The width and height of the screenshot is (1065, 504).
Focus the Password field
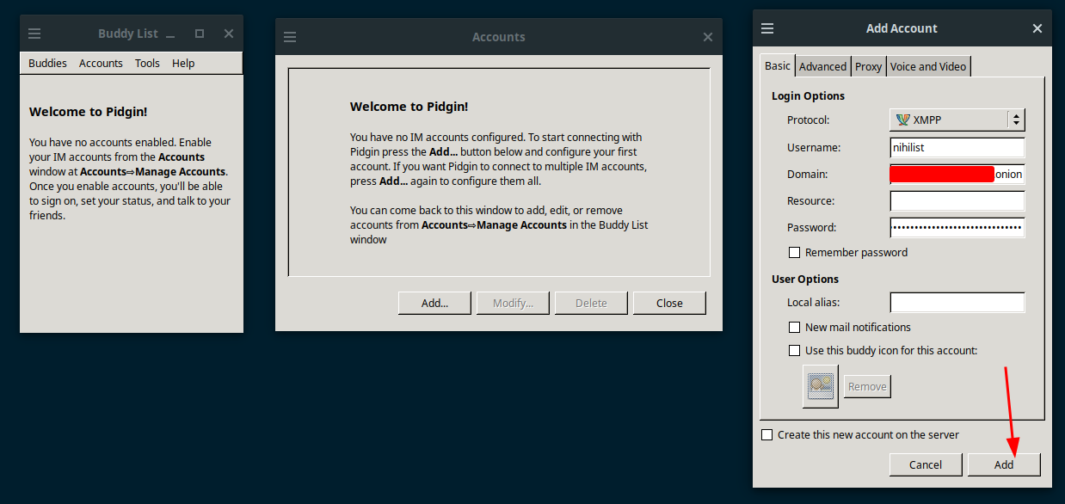click(x=957, y=227)
